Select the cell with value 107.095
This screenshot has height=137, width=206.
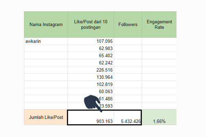pyautogui.click(x=91, y=41)
